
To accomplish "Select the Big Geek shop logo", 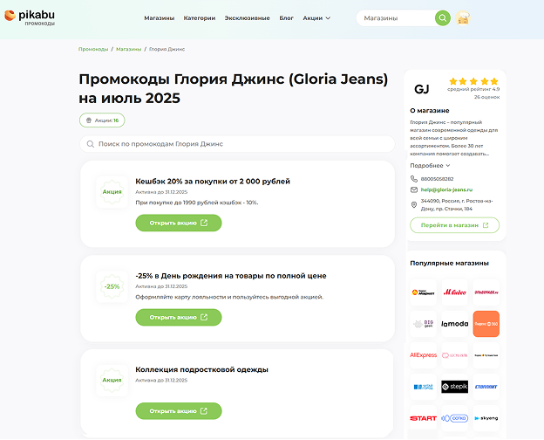I will point(423,324).
